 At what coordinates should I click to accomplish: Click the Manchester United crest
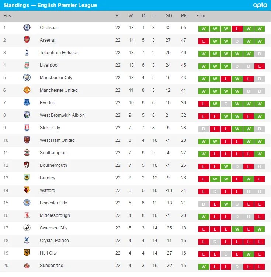click(27, 90)
